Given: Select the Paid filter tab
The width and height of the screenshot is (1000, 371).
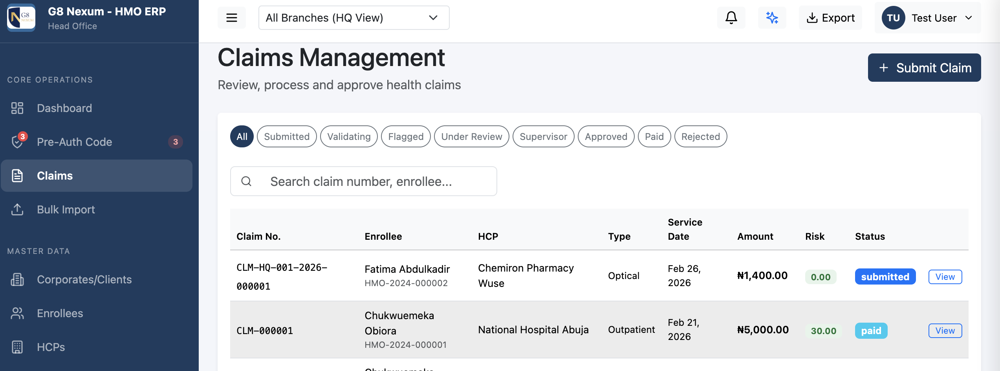Looking at the screenshot, I should 654,136.
